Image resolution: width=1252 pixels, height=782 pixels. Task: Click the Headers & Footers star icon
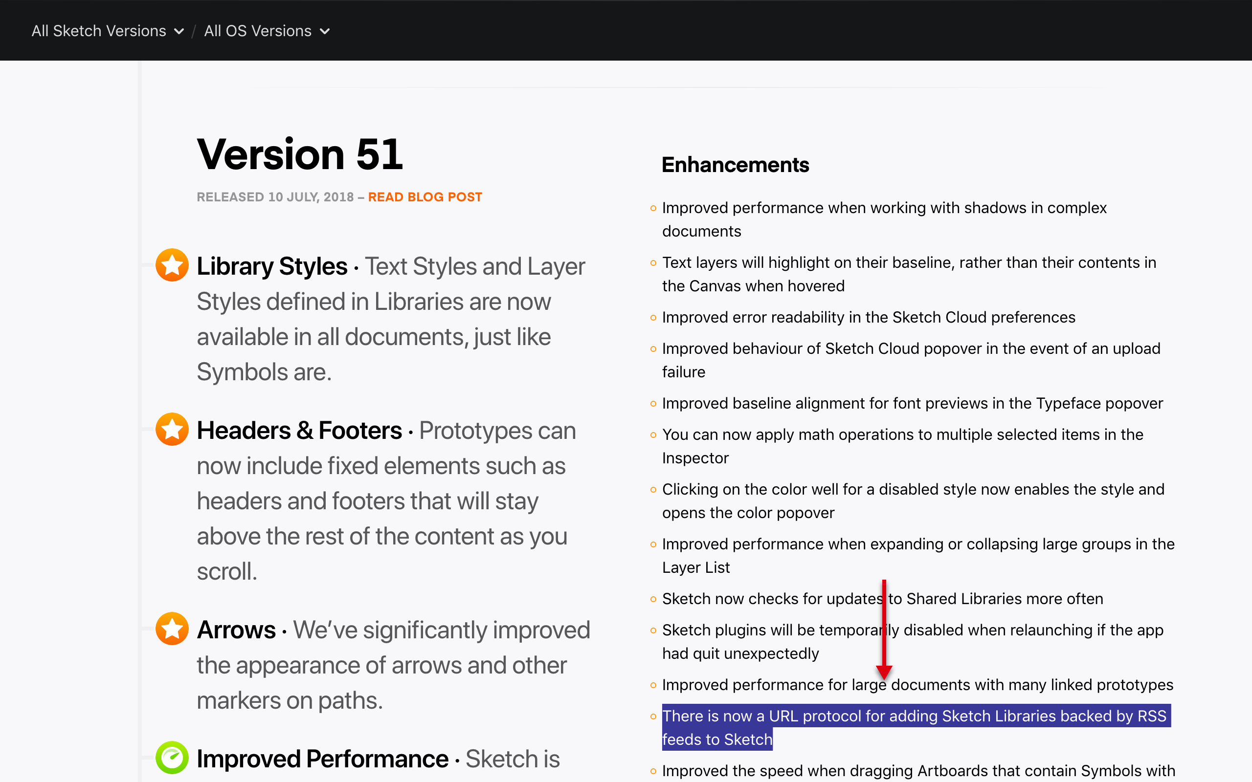point(172,429)
